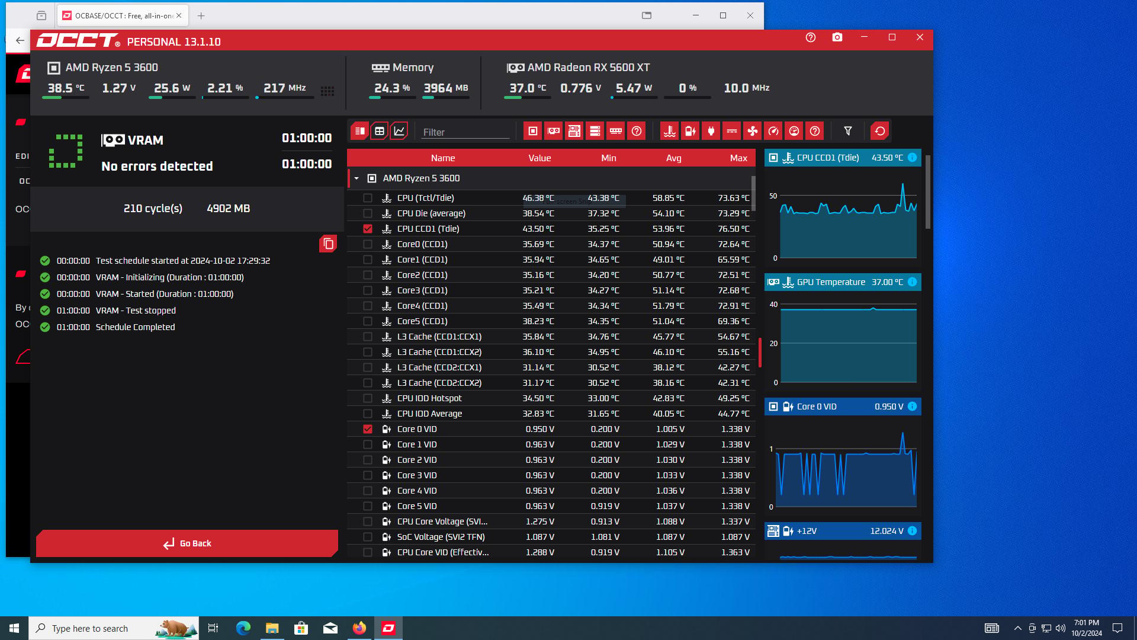Check the CPU Die (average) checkbox
Screen dimensions: 1137x640
point(368,213)
